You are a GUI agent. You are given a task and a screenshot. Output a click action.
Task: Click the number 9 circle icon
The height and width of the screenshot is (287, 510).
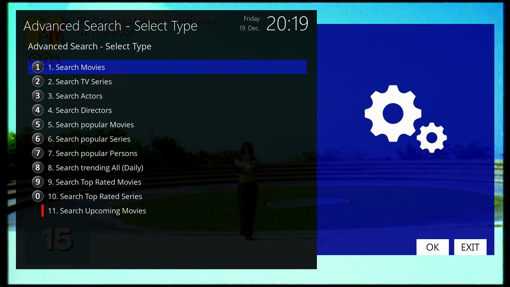point(38,182)
